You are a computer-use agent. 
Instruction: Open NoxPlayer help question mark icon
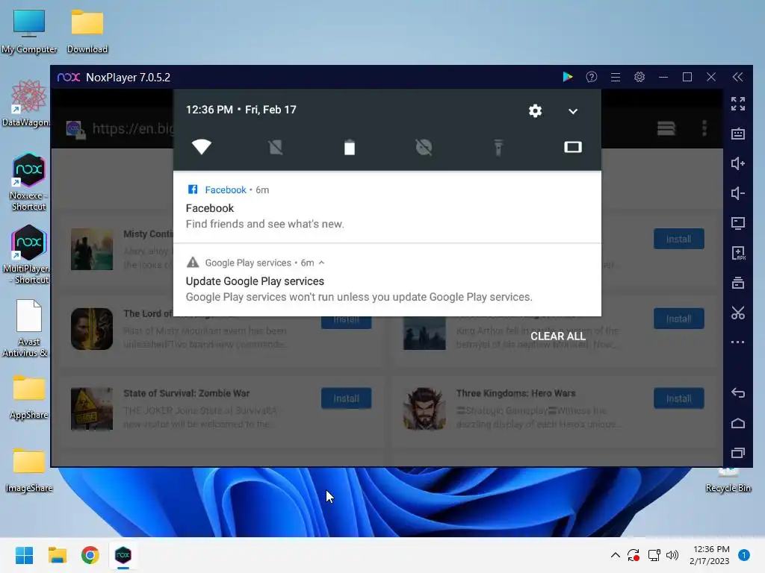click(592, 77)
